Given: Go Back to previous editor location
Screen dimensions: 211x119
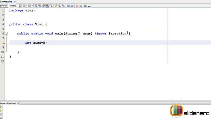Looking at the screenshot, I should (x=24, y=6).
